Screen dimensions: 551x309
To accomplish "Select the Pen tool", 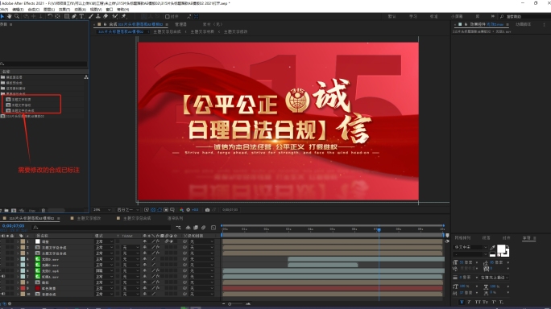I will pyautogui.click(x=74, y=17).
